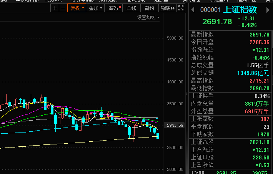
Task: Expand 设置均线 moving average settings
Action: [x=148, y=17]
